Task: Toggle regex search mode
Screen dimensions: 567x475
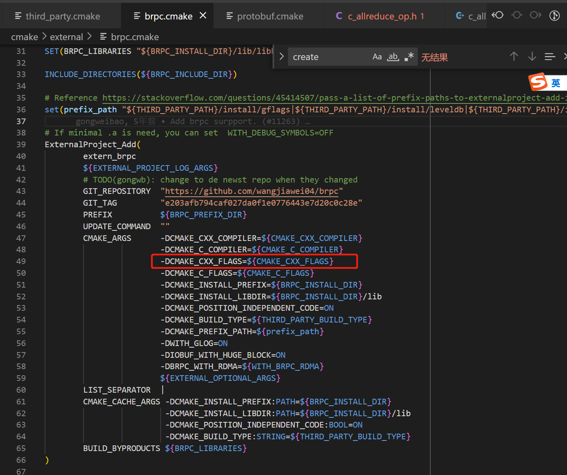Action: (408, 56)
